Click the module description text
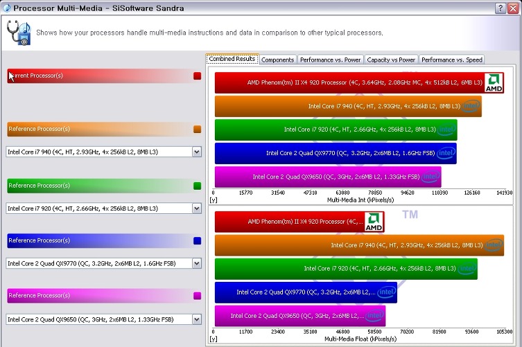 point(209,33)
